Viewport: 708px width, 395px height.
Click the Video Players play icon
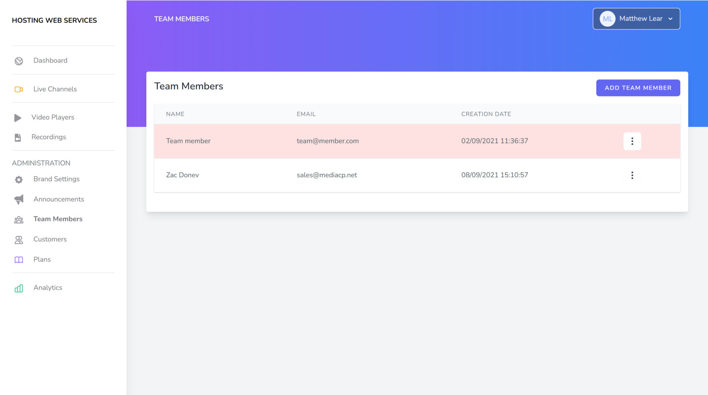18,118
